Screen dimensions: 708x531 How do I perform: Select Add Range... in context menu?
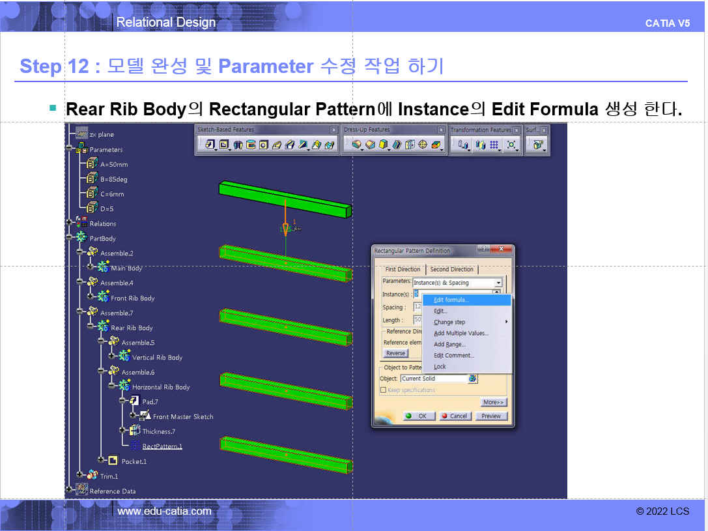tap(449, 344)
